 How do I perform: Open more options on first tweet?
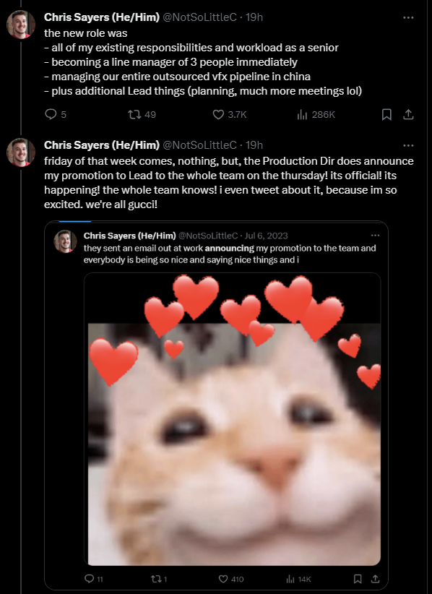(408, 17)
